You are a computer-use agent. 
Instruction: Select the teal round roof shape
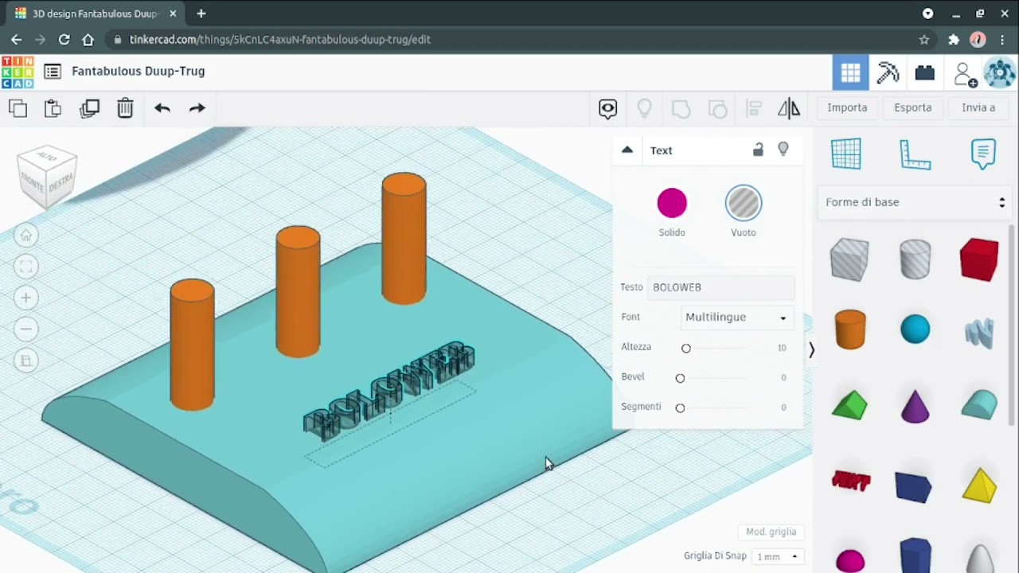click(x=979, y=405)
